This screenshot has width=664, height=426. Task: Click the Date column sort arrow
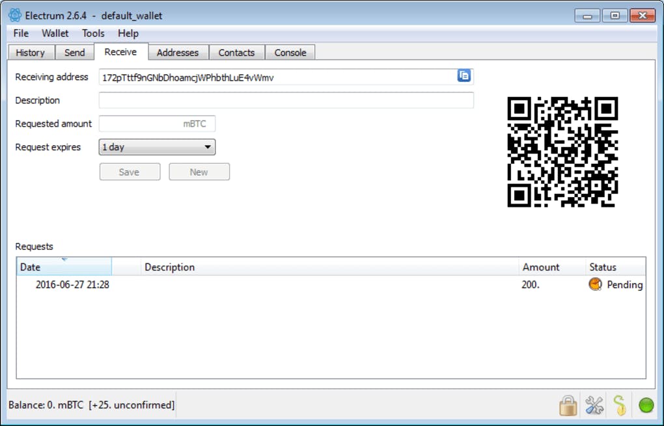tap(64, 262)
